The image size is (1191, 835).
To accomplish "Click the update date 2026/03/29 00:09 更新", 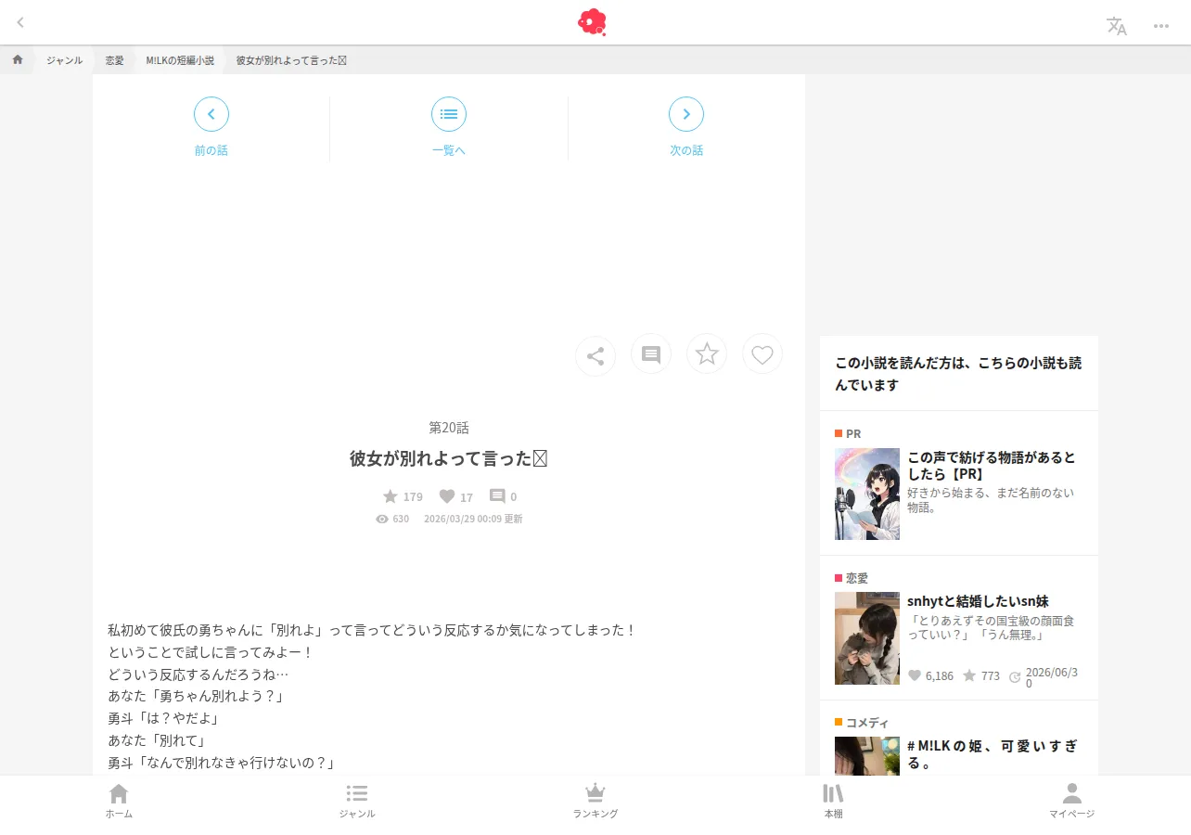I will (473, 519).
